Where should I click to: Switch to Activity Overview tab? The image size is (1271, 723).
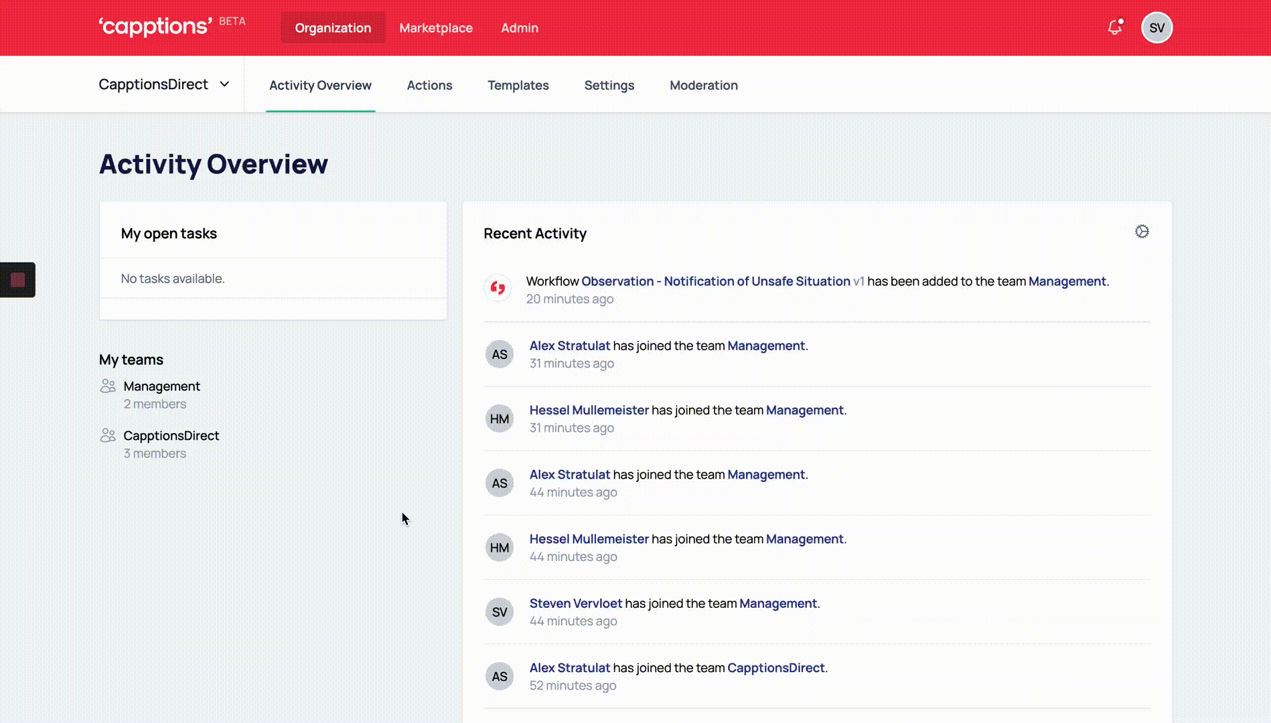coord(320,85)
